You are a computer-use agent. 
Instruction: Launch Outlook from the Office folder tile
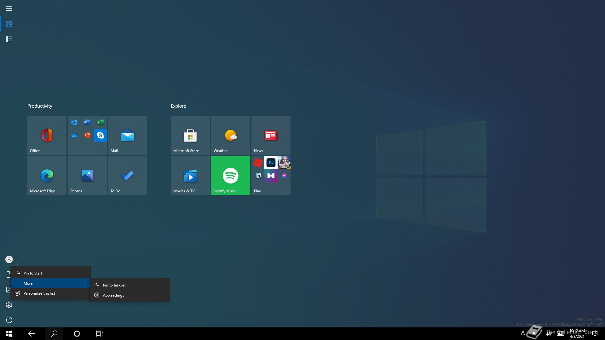(74, 122)
